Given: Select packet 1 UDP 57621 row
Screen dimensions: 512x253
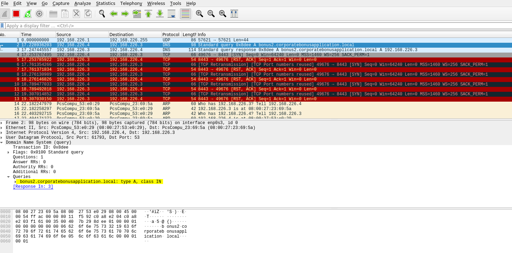Looking at the screenshot, I should (x=256, y=40).
